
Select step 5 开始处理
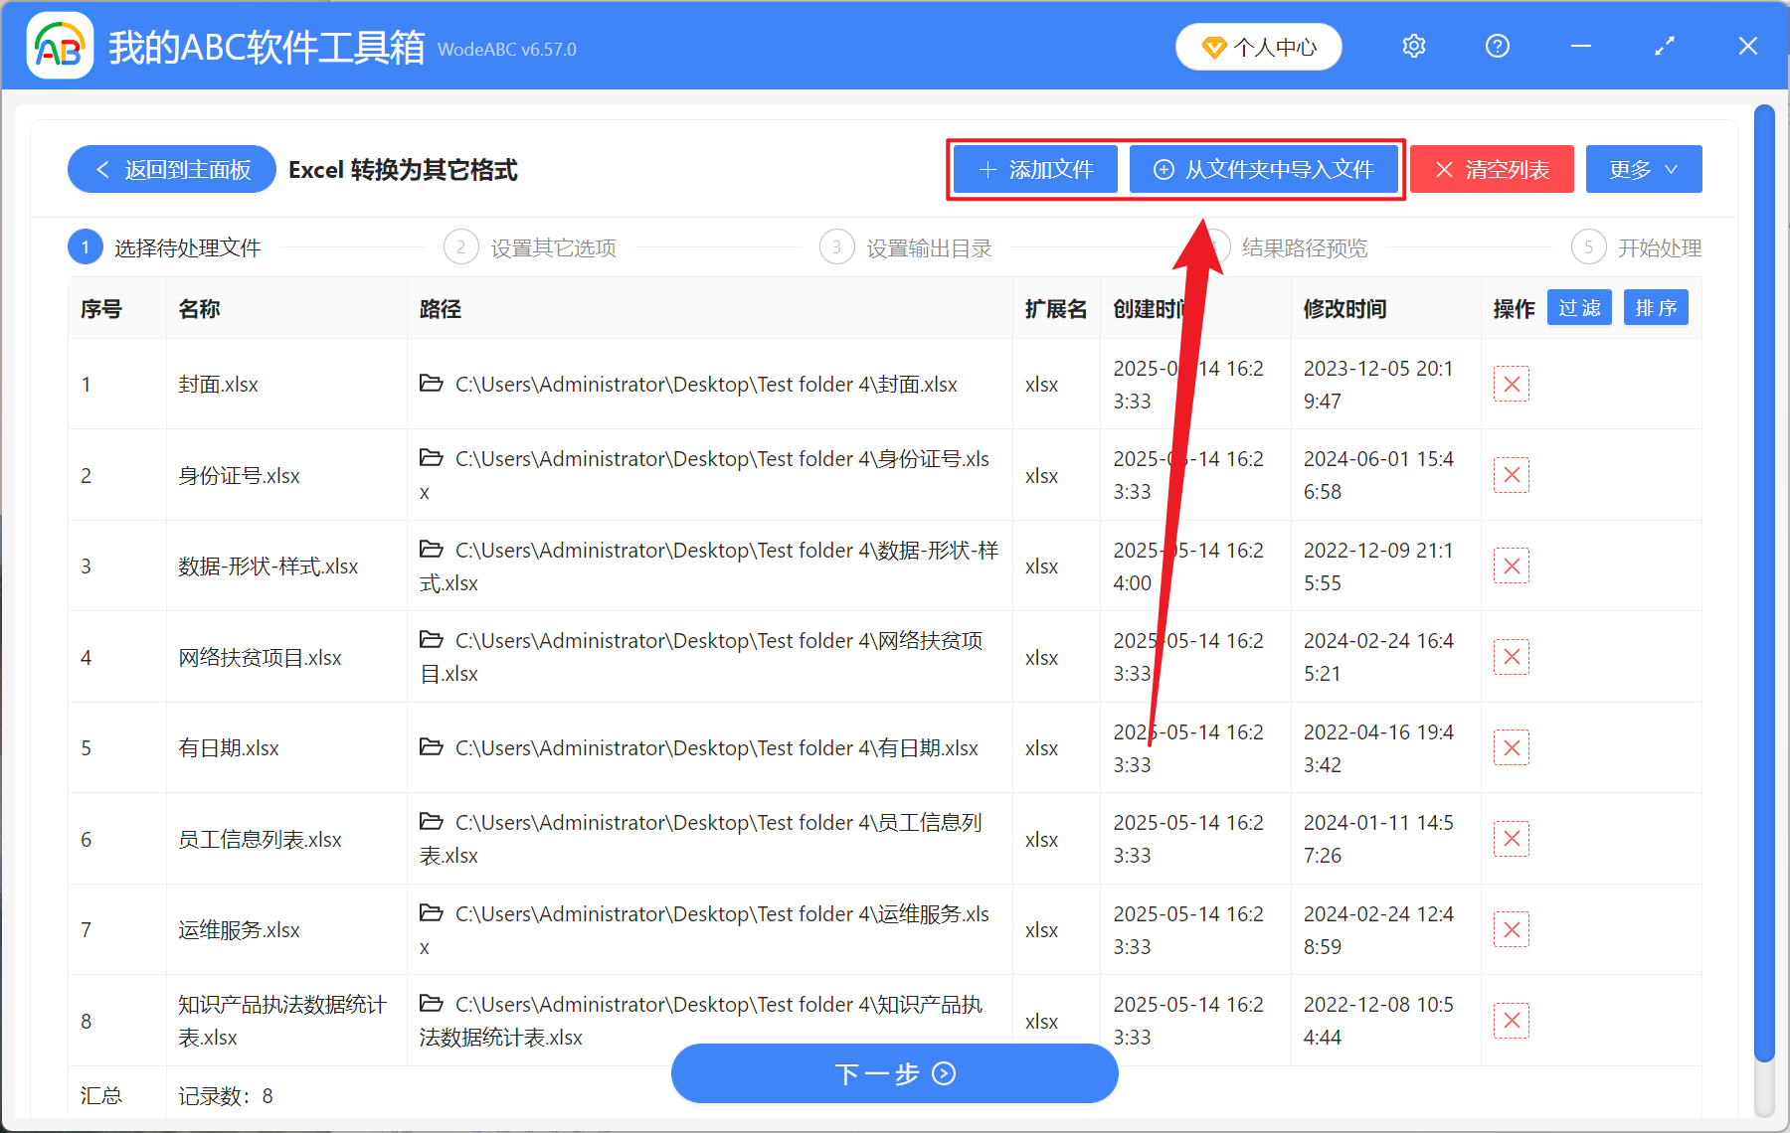coord(1659,247)
